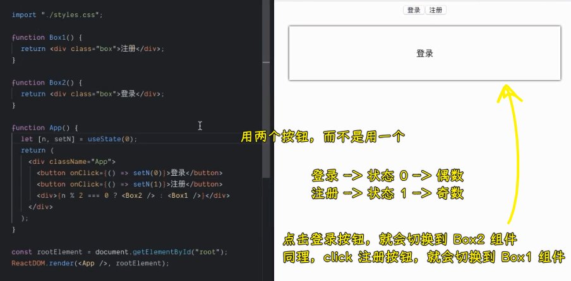Click the return keyword inside App function
The width and height of the screenshot is (571, 281).
pos(33,150)
